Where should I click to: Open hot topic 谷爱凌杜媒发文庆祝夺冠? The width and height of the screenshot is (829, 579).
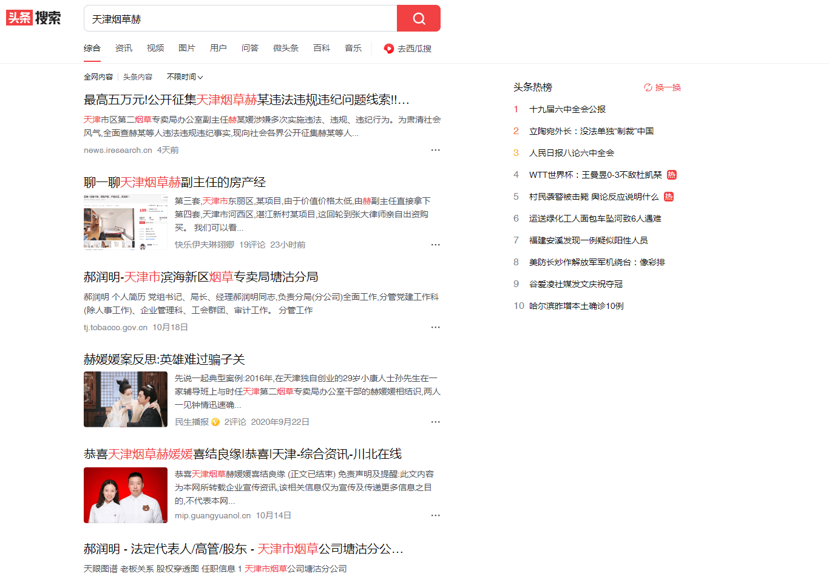(576, 284)
